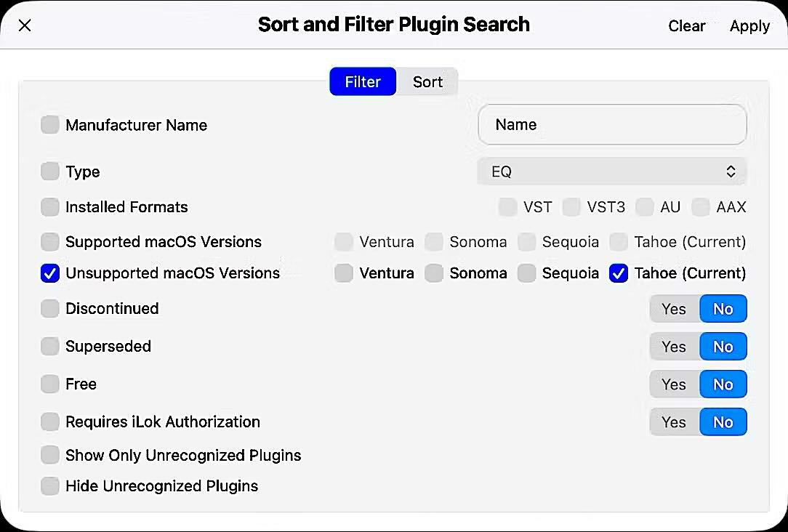This screenshot has width=788, height=532.
Task: Set Discontinued to Yes
Action: [x=674, y=309]
